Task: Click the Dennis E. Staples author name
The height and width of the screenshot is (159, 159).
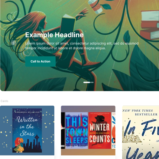Action: coord(77,145)
